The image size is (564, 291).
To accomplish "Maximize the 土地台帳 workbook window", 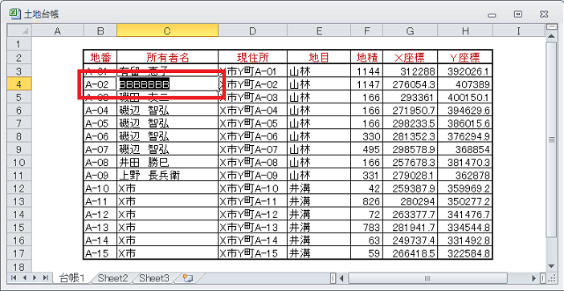I will coord(518,14).
